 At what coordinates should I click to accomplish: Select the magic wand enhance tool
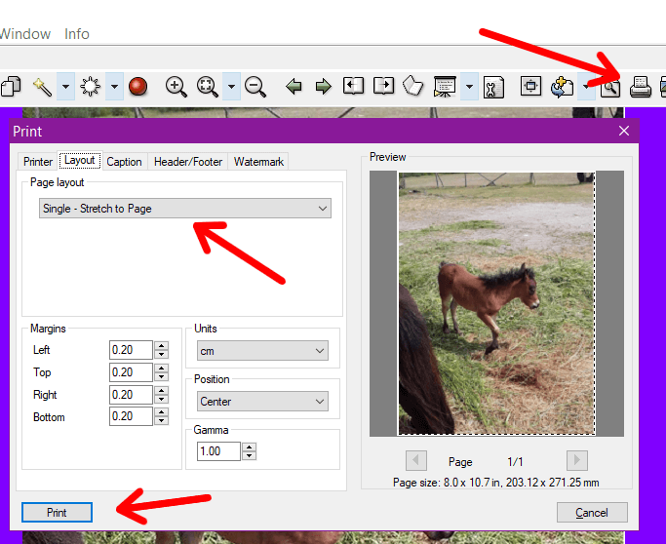42,87
